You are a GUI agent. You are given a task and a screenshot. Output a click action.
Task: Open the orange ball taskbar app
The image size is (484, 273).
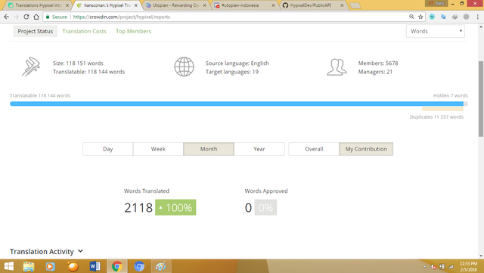[x=73, y=266]
